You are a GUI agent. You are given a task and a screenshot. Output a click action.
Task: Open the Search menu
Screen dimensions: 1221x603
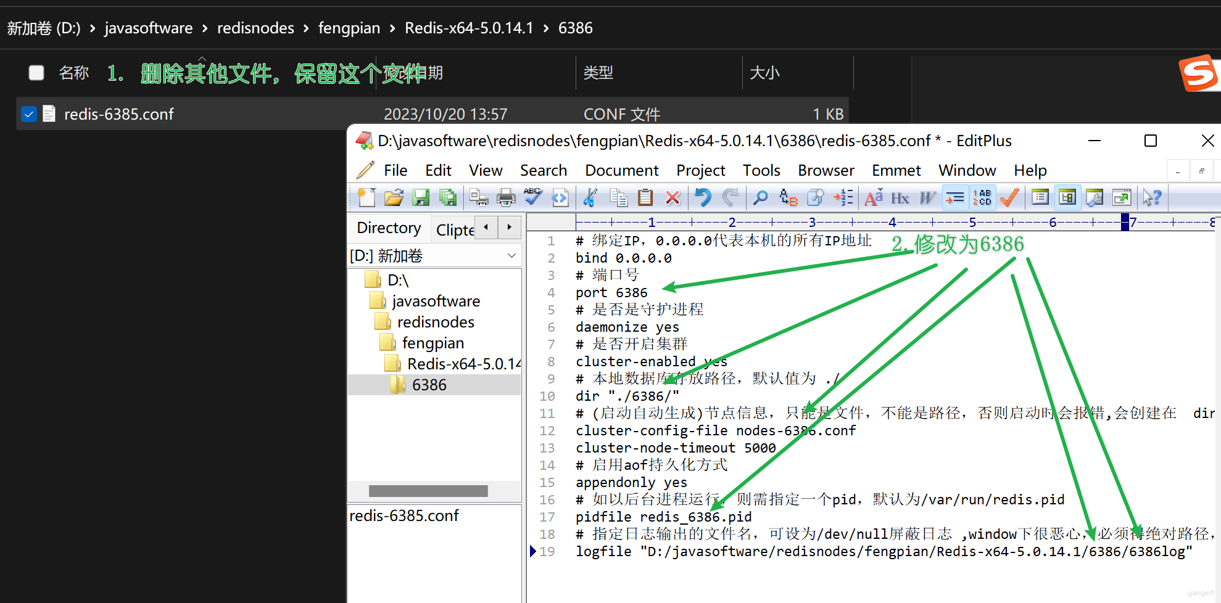(x=544, y=170)
